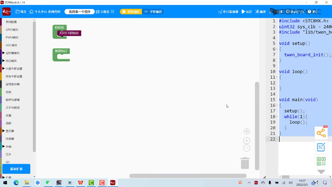Click the volume icon in system tray
The image size is (332, 187).
point(290,183)
